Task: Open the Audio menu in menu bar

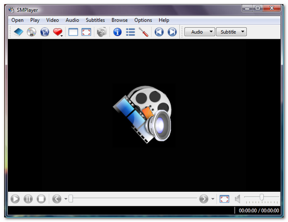Action: click(72, 20)
